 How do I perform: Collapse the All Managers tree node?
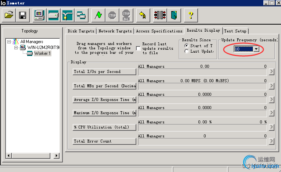click(9, 42)
